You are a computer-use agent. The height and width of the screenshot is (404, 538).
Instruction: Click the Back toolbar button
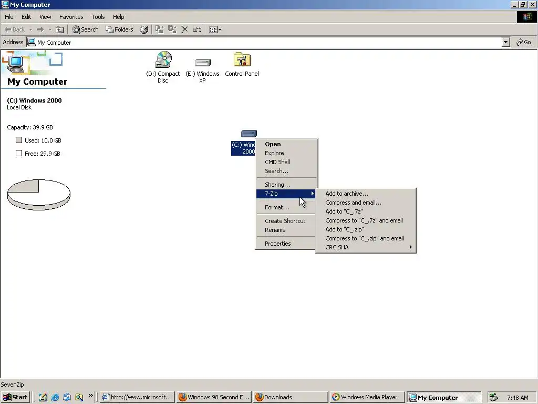pyautogui.click(x=14, y=29)
